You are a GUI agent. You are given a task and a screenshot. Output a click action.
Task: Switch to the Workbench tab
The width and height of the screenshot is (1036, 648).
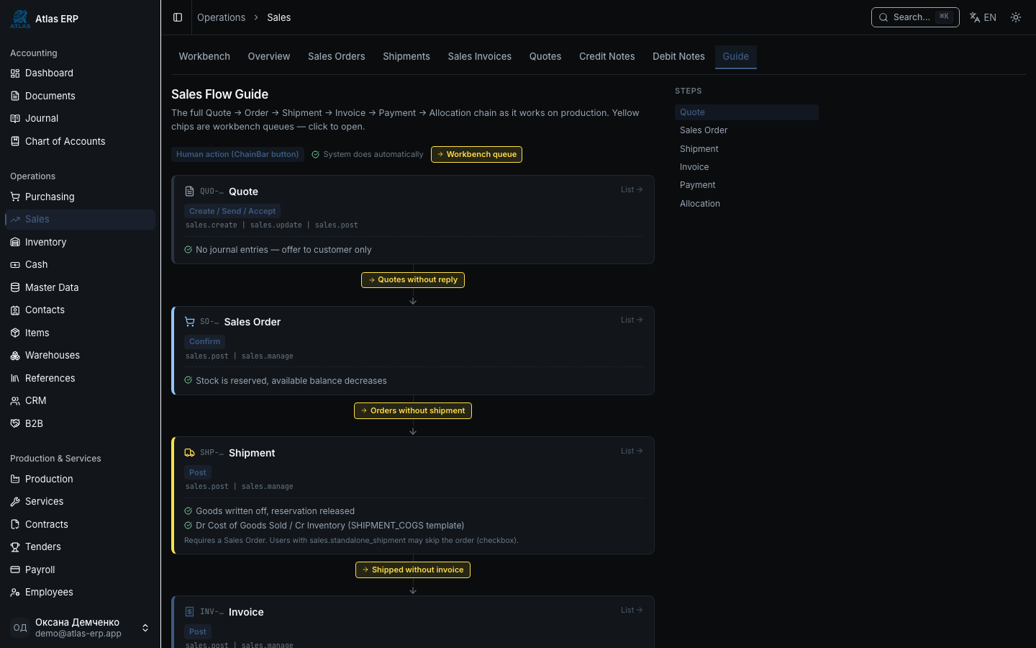pyautogui.click(x=204, y=56)
